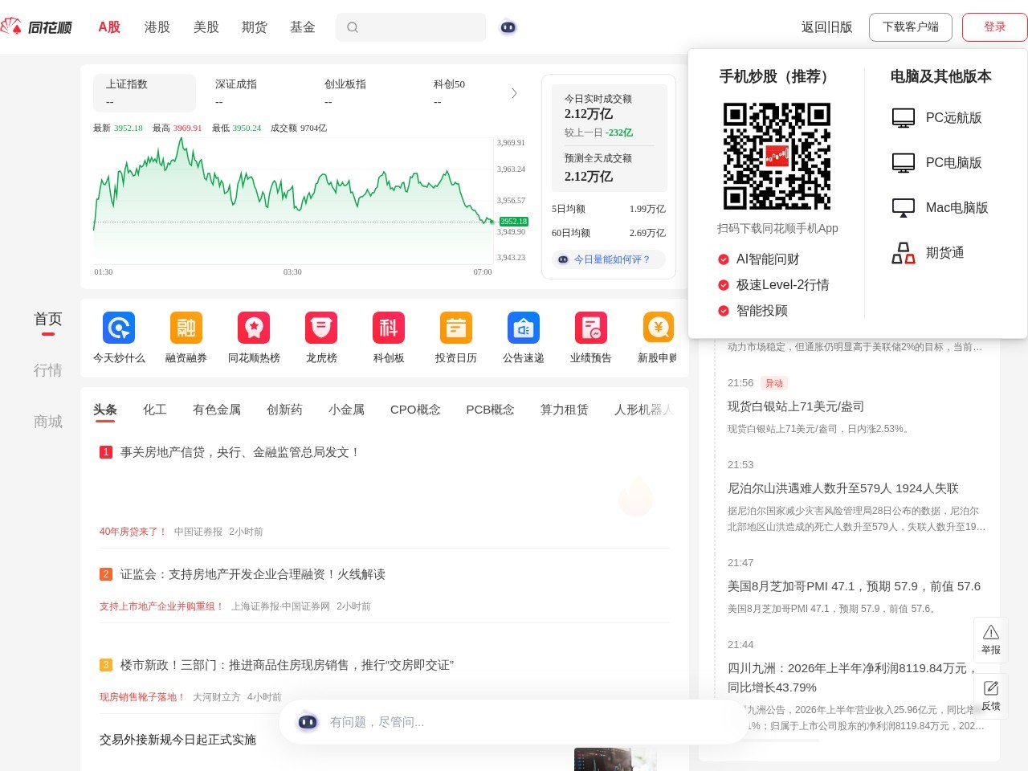Open the 投资日历 icon
Viewport: 1028px width, 771px height.
coord(456,328)
